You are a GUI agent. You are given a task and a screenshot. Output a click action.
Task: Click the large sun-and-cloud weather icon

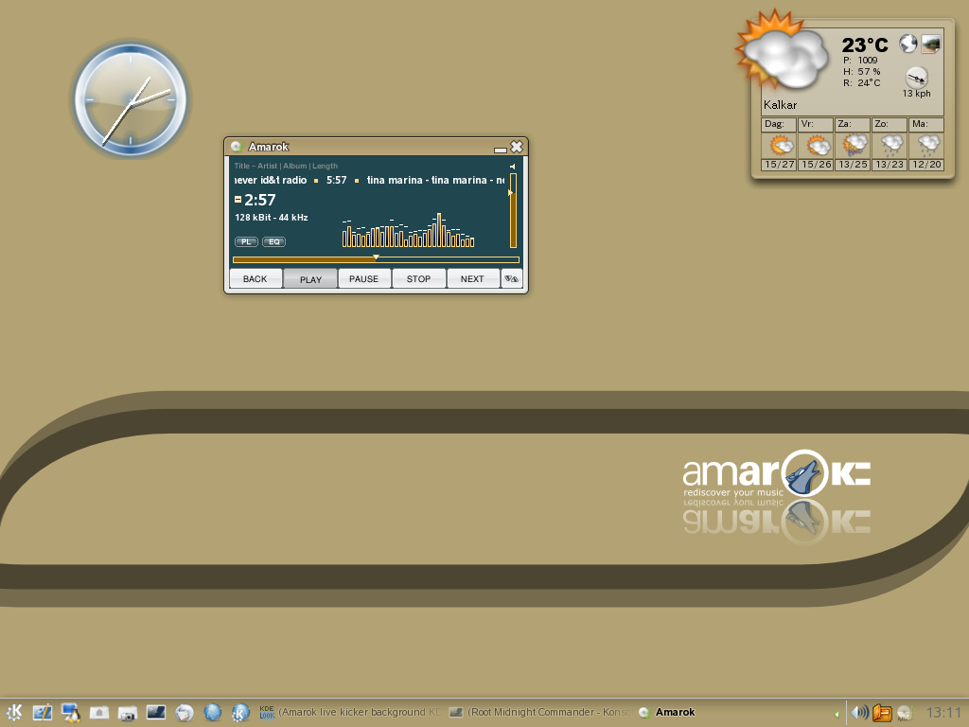pos(783,52)
